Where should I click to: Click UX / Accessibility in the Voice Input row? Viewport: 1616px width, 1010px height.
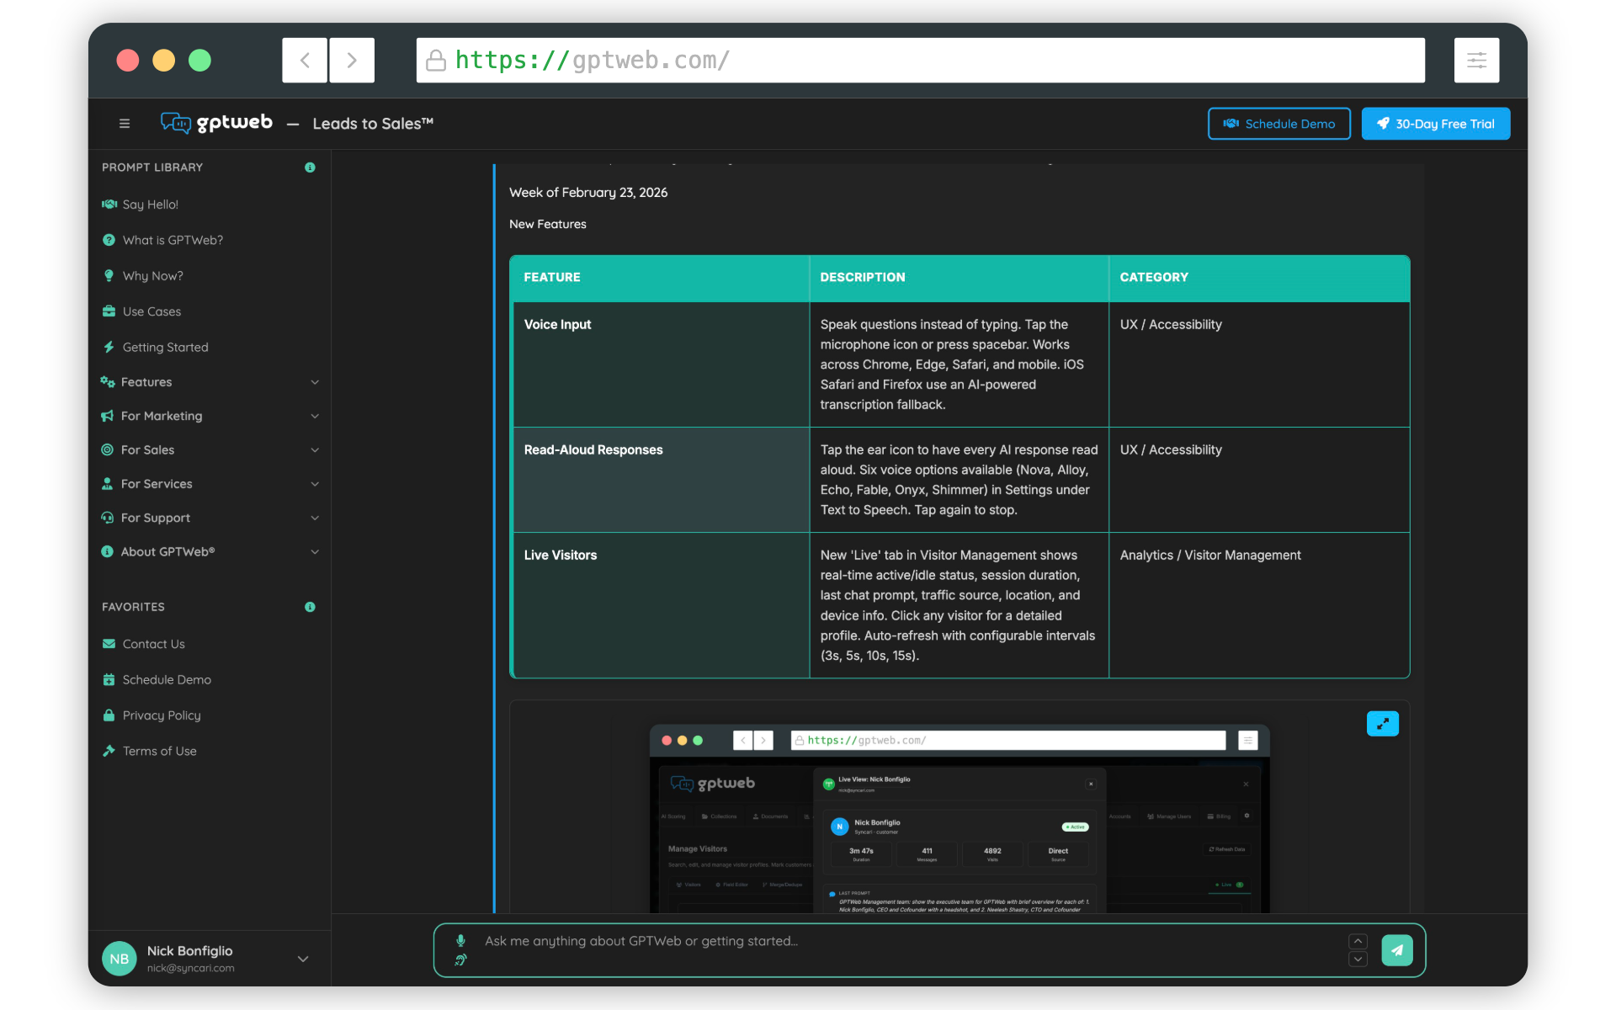[1171, 325]
